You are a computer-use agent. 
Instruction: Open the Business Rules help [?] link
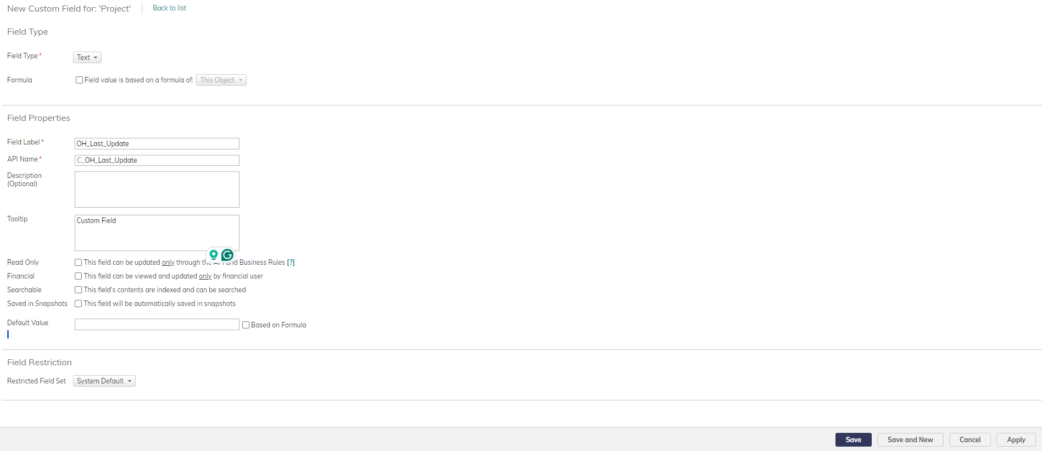(291, 263)
